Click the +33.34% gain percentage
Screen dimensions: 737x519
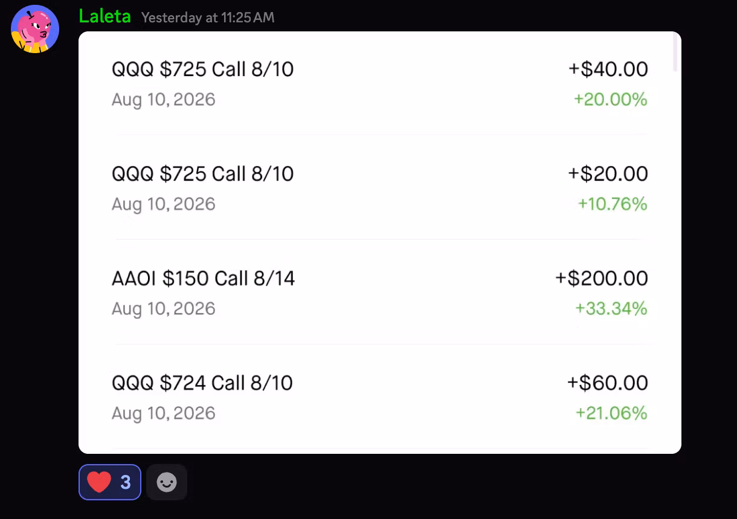tap(611, 308)
